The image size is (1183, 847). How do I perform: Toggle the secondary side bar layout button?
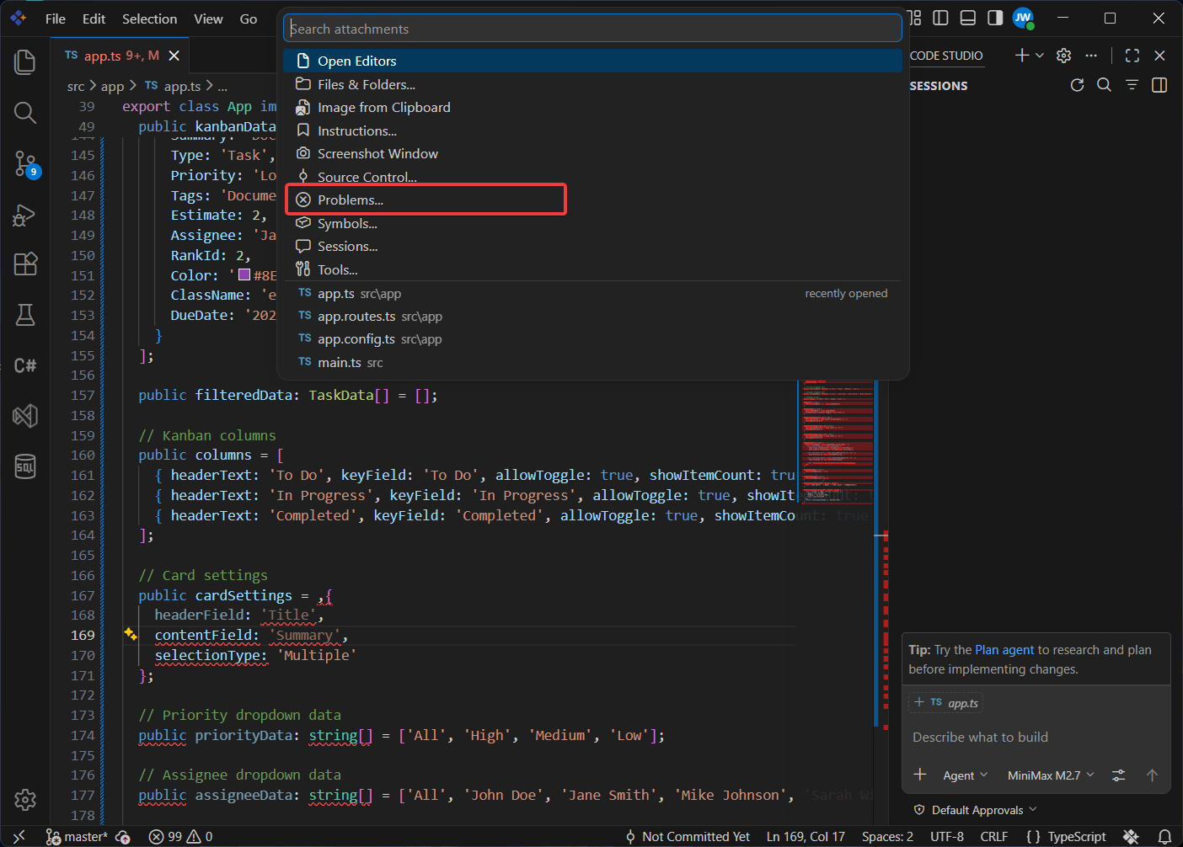tap(995, 18)
